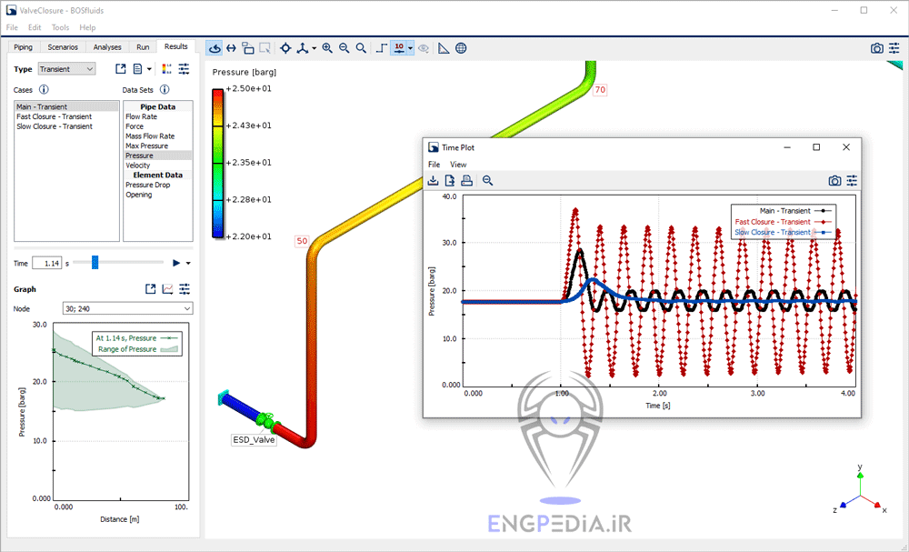Click the globe icon in main toolbar

point(461,48)
